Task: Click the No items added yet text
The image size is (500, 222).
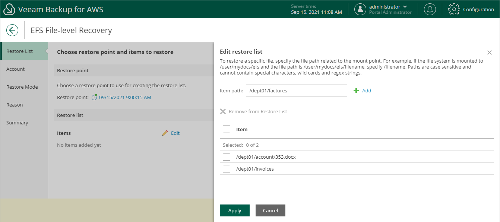Action: click(79, 145)
